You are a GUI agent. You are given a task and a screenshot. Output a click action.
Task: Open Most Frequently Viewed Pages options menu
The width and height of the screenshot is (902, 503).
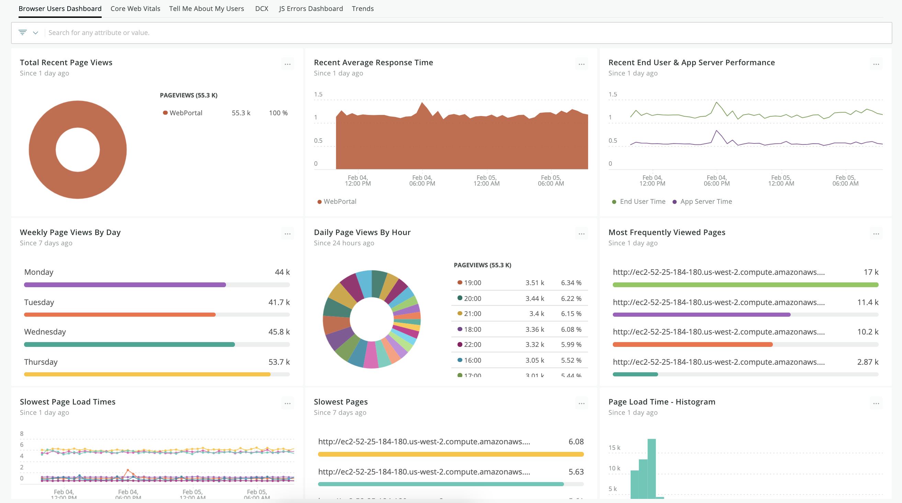pos(876,234)
